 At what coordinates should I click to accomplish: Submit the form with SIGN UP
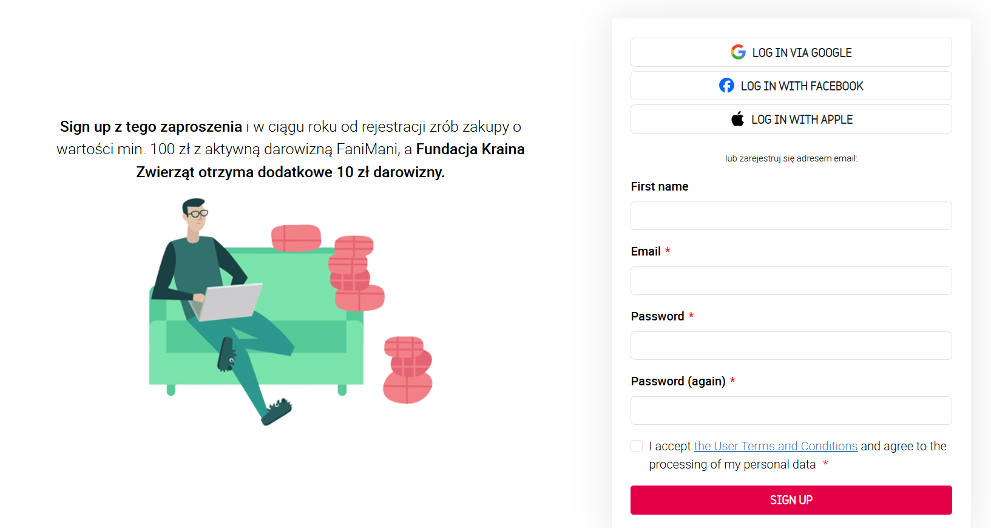pyautogui.click(x=791, y=500)
